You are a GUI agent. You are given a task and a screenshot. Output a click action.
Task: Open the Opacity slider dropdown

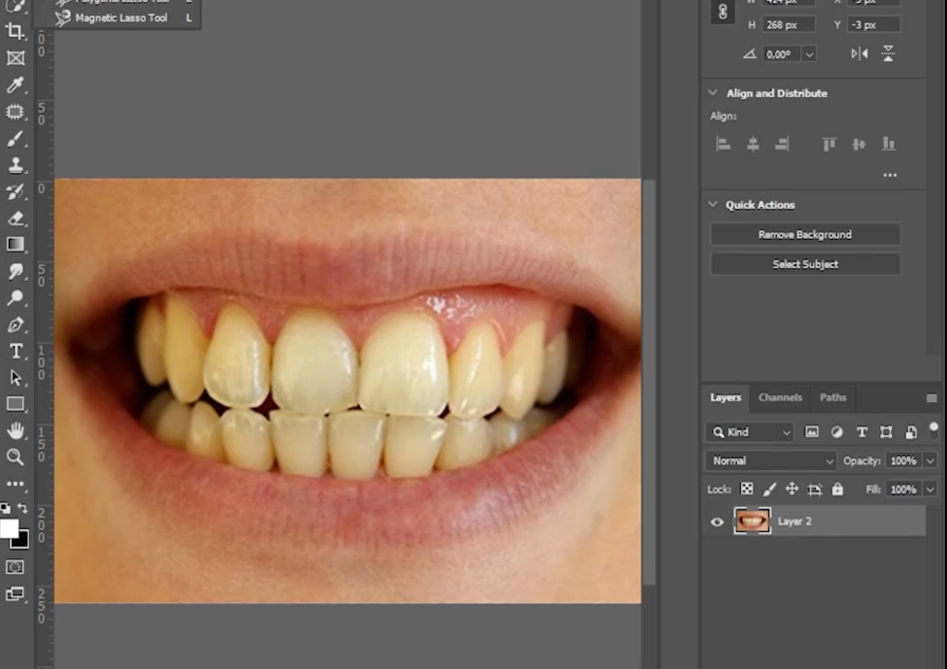click(930, 461)
